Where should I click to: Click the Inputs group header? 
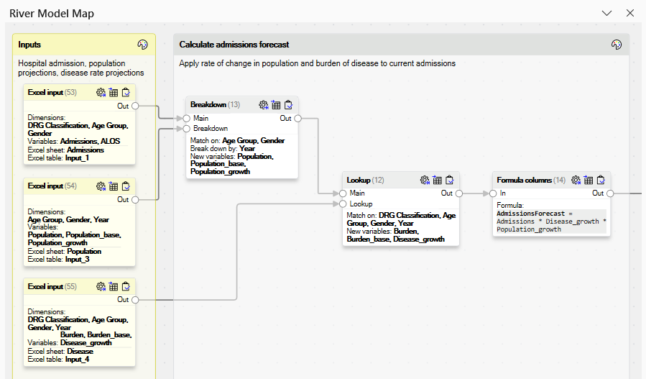click(x=84, y=45)
